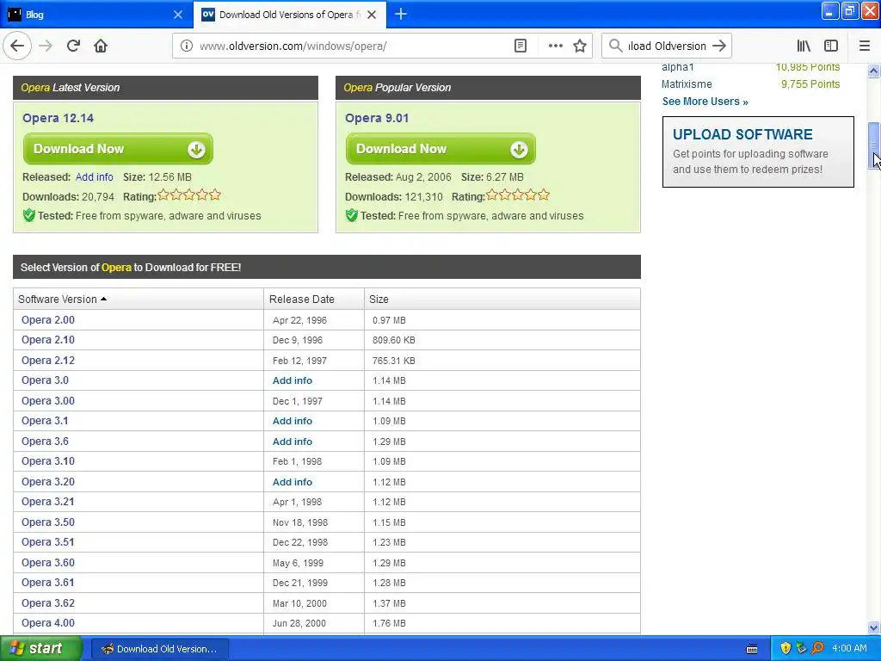Click Add info in Opera 3.0 row
Screen dimensions: 881x661
[x=293, y=380]
